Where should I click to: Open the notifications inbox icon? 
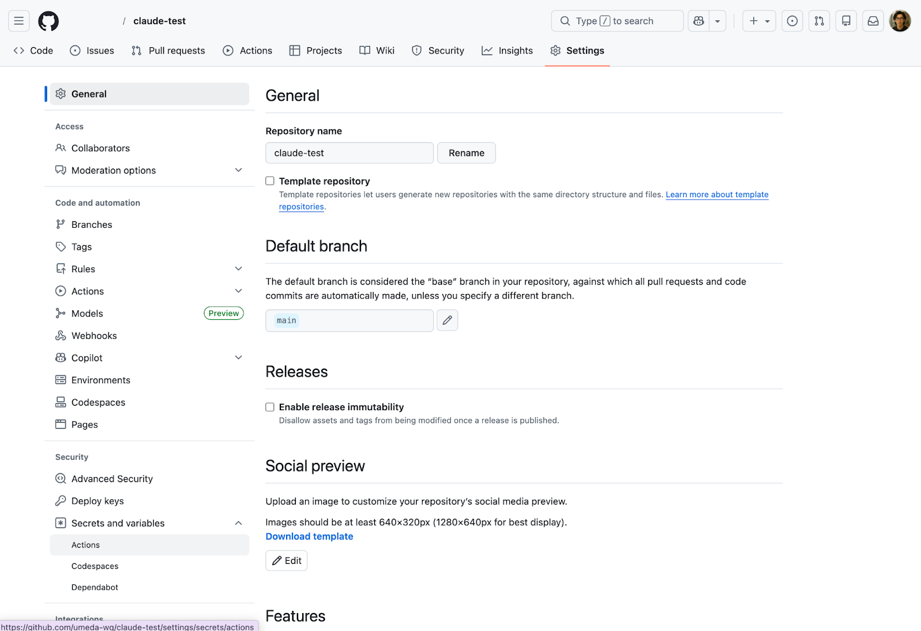click(x=873, y=21)
